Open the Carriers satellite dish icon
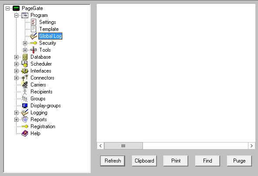The image size is (258, 176). pyautogui.click(x=25, y=85)
